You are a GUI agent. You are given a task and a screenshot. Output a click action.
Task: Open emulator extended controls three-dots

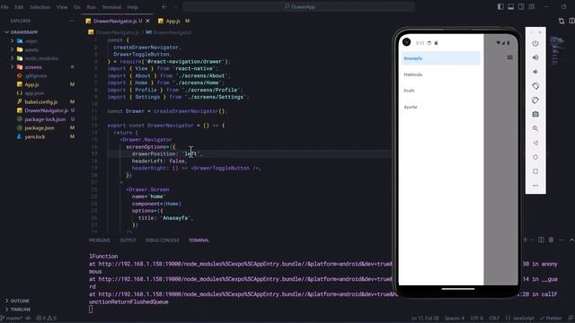tap(535, 186)
